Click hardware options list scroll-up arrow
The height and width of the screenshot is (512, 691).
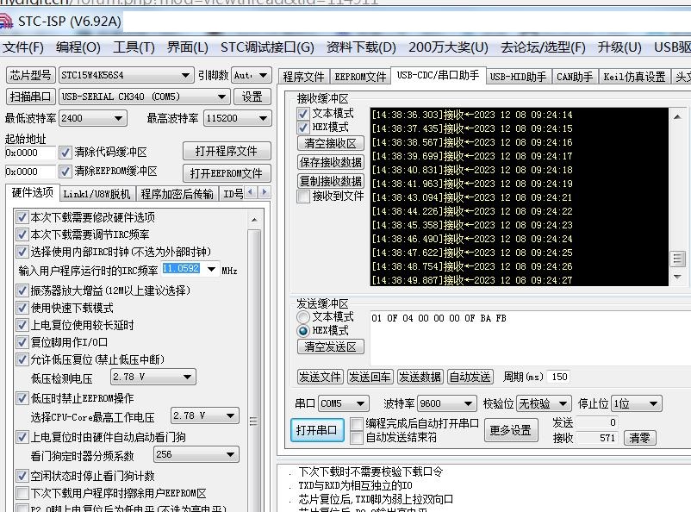point(254,220)
